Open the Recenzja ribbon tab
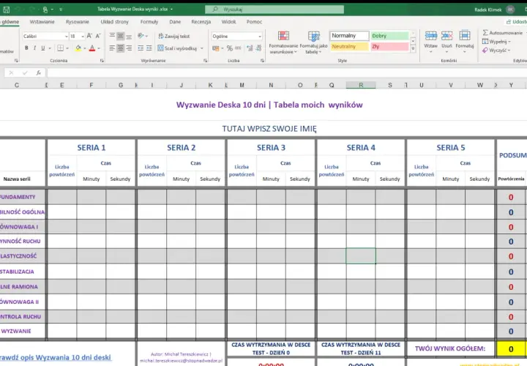The width and height of the screenshot is (527, 366). point(201,22)
